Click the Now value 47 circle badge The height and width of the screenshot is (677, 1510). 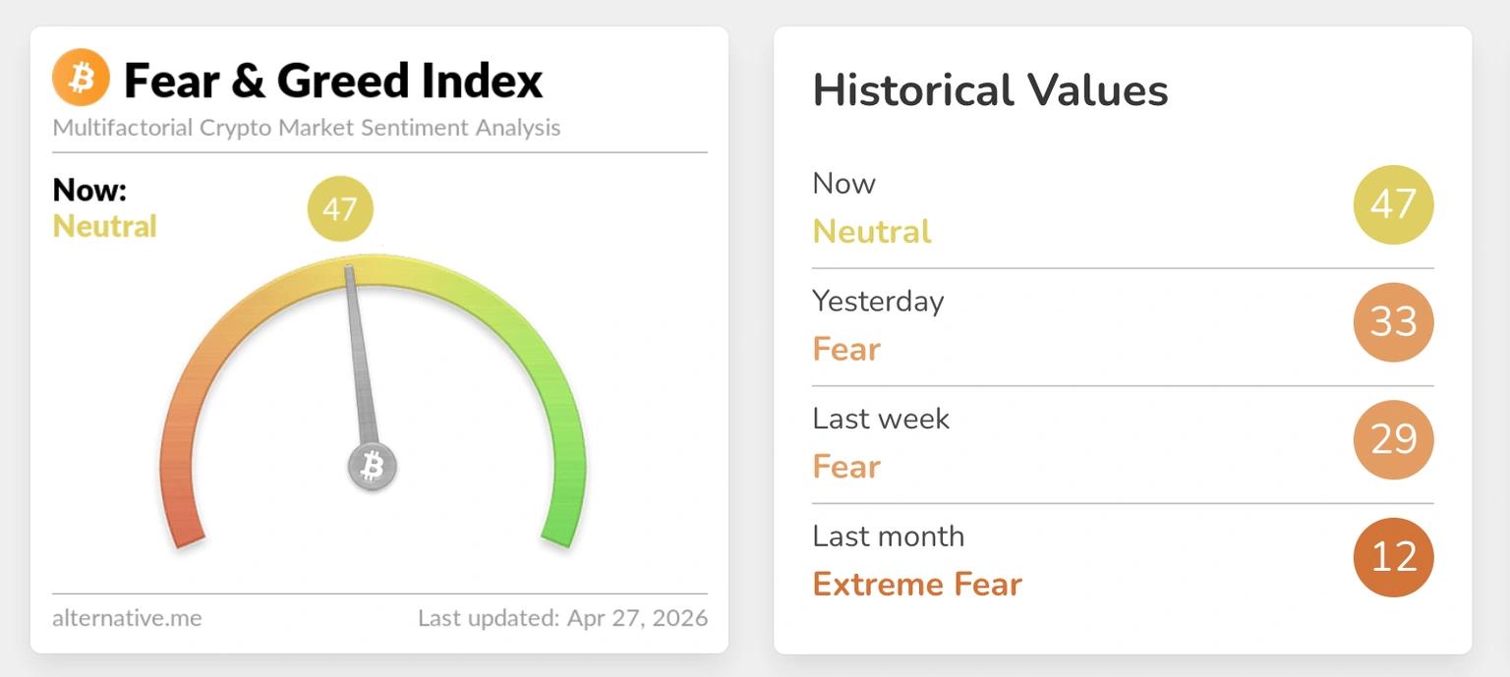click(x=1393, y=204)
